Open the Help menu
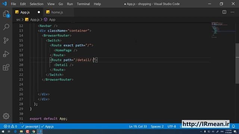This screenshot has width=239, height=134. [97, 4]
